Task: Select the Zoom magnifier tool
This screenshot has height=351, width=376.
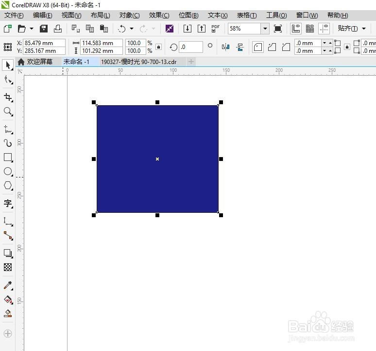Action: click(8, 112)
